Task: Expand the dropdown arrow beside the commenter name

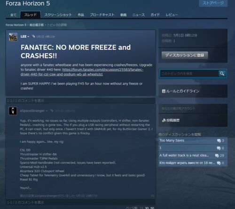Action: 47,111
